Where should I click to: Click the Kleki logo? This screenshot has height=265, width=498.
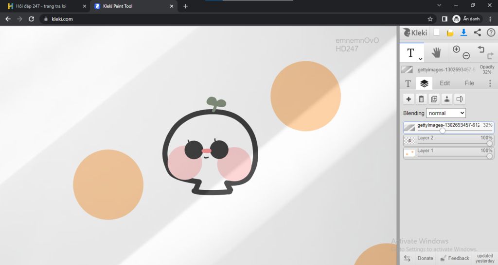coord(415,33)
